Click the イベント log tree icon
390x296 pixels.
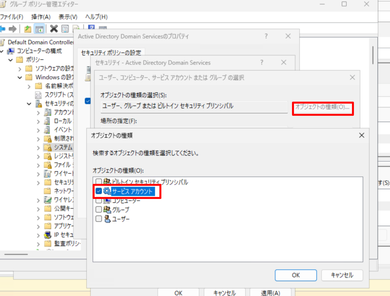coord(47,130)
